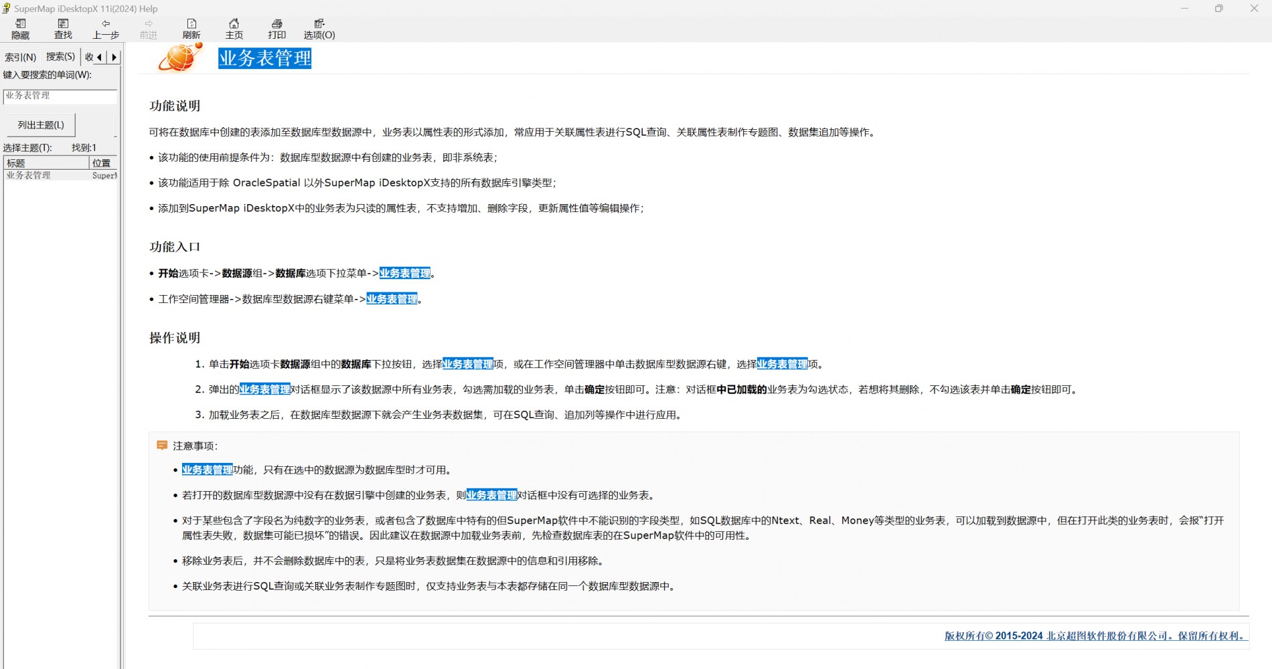Click the highlighted 业务表管理 in the 开始 entry line
This screenshot has width=1272, height=669.
pyautogui.click(x=405, y=273)
